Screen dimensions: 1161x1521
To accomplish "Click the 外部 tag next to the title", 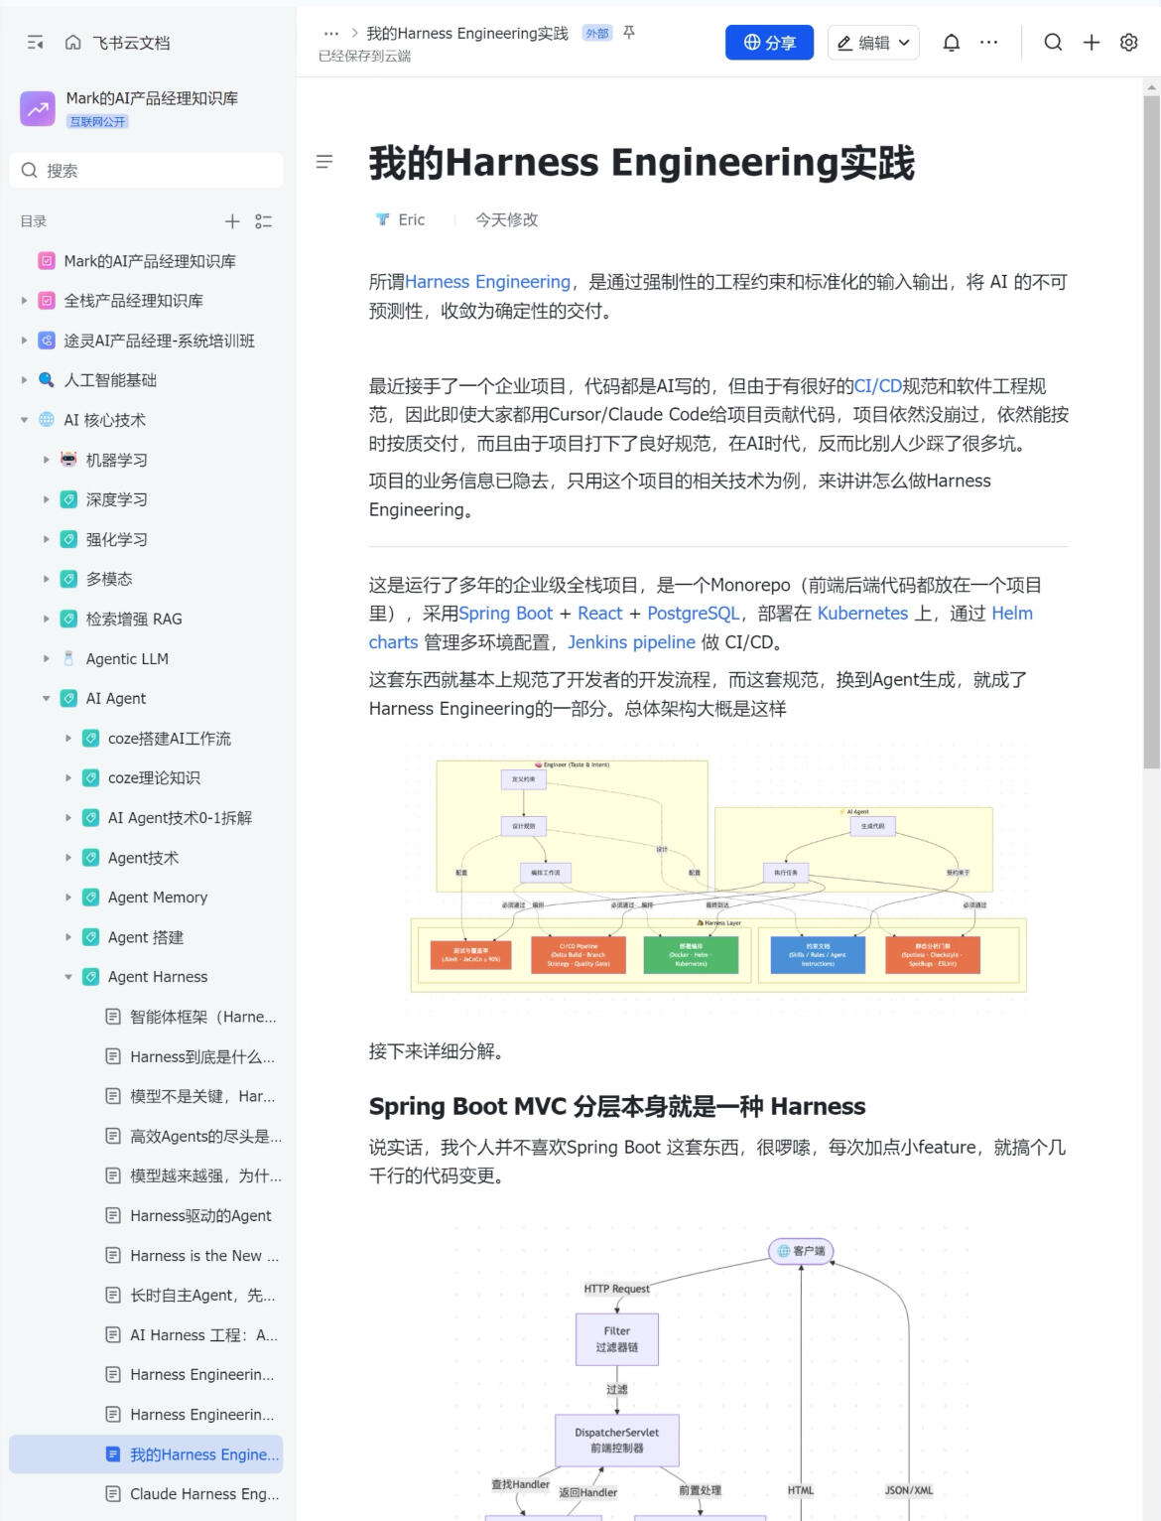I will [x=597, y=33].
